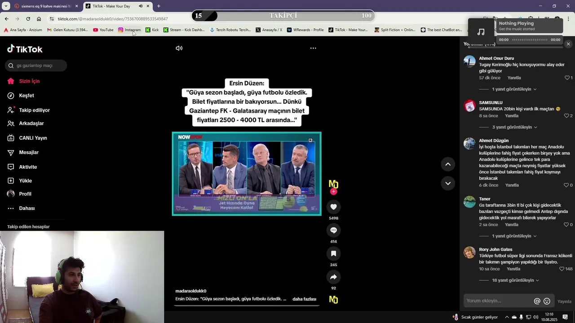The height and width of the screenshot is (323, 575).
Task: Save the video with the bookmark icon
Action: point(333,253)
